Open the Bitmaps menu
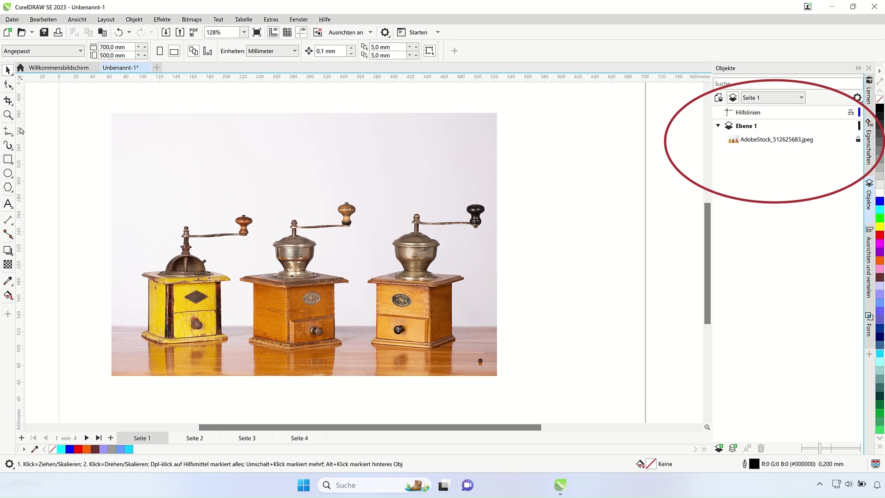This screenshot has width=885, height=498. point(191,19)
